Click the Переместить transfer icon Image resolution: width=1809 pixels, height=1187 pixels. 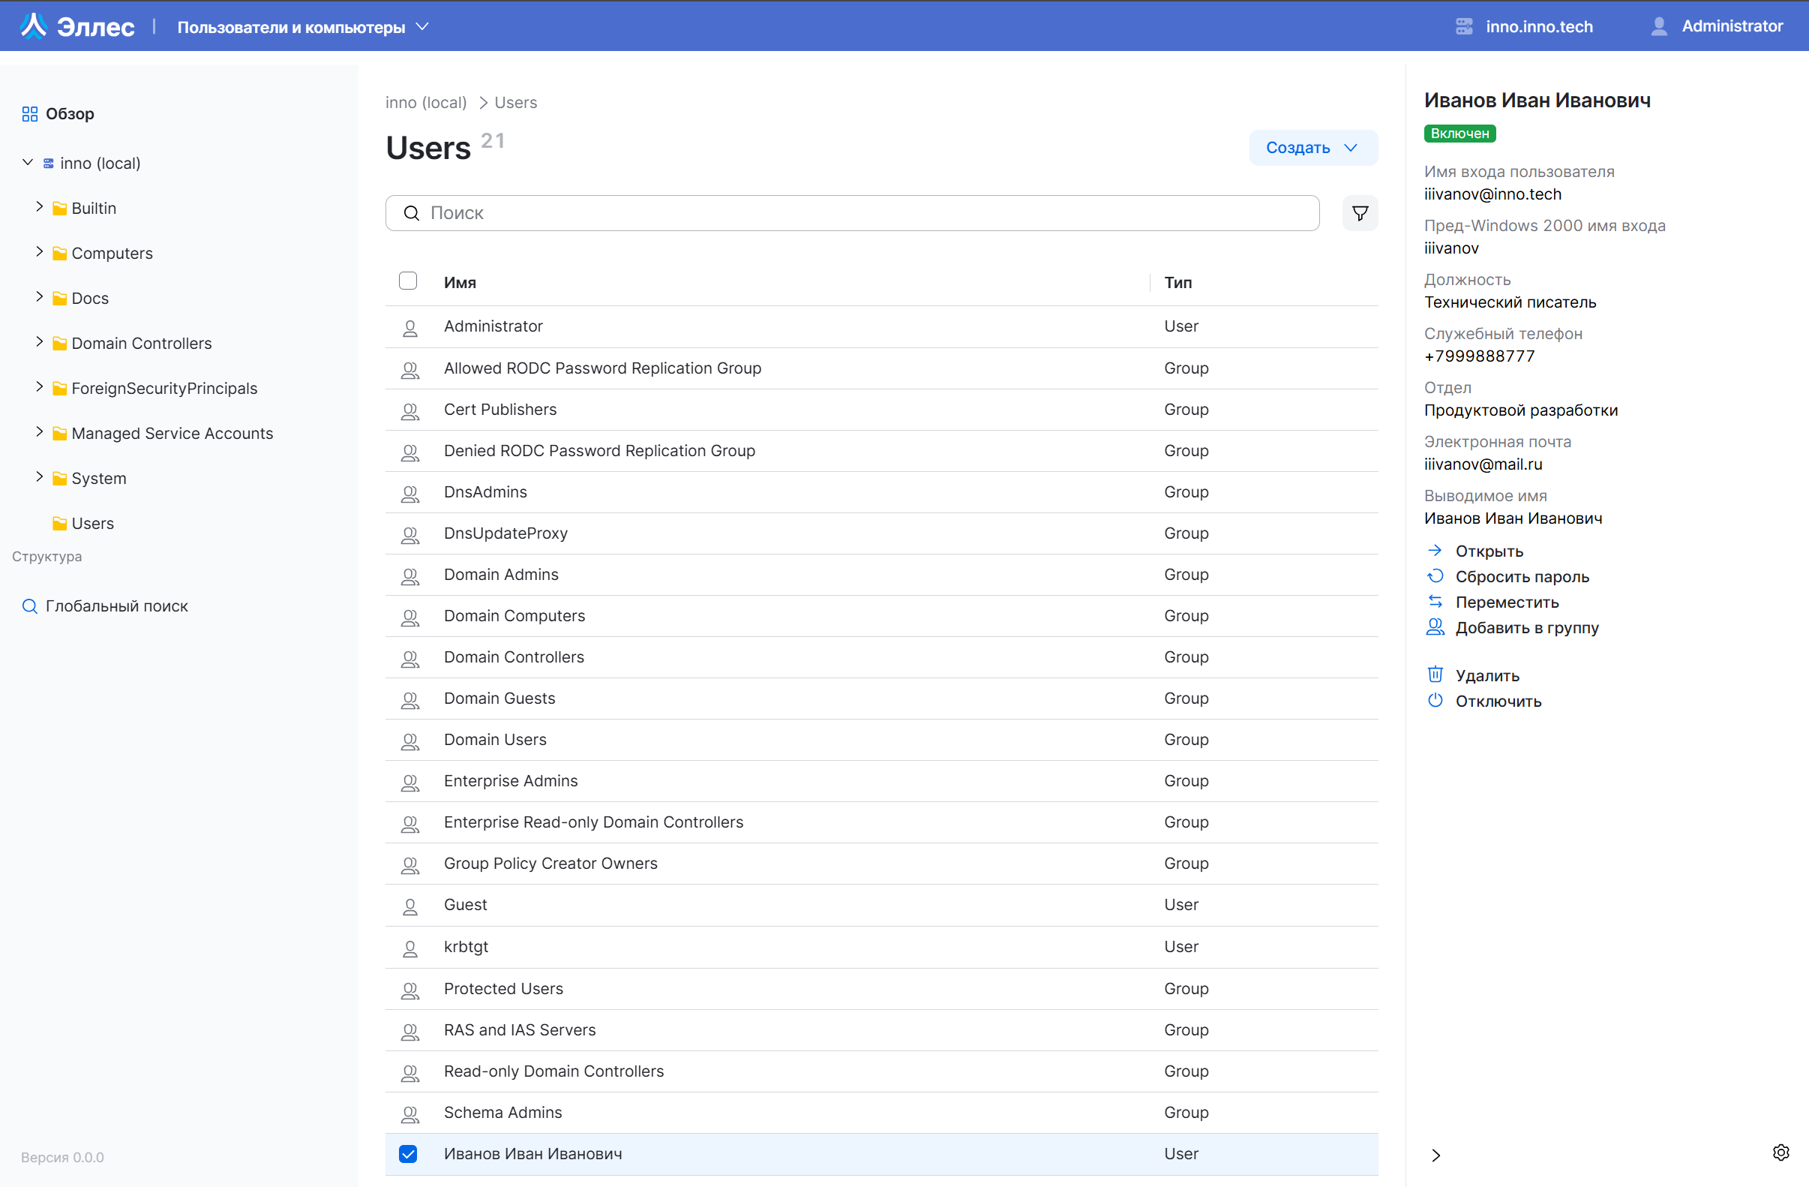(x=1435, y=601)
